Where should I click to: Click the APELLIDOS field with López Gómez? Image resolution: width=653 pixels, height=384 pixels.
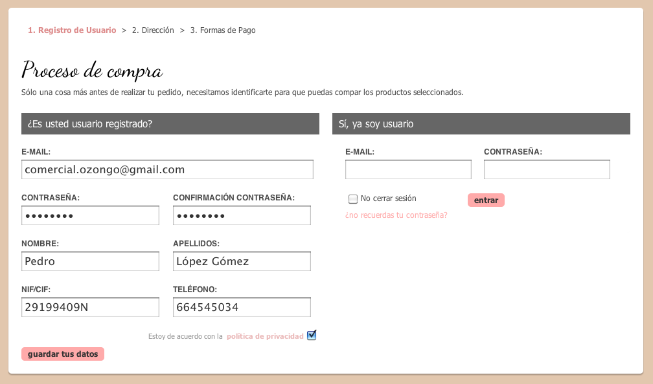click(x=242, y=261)
